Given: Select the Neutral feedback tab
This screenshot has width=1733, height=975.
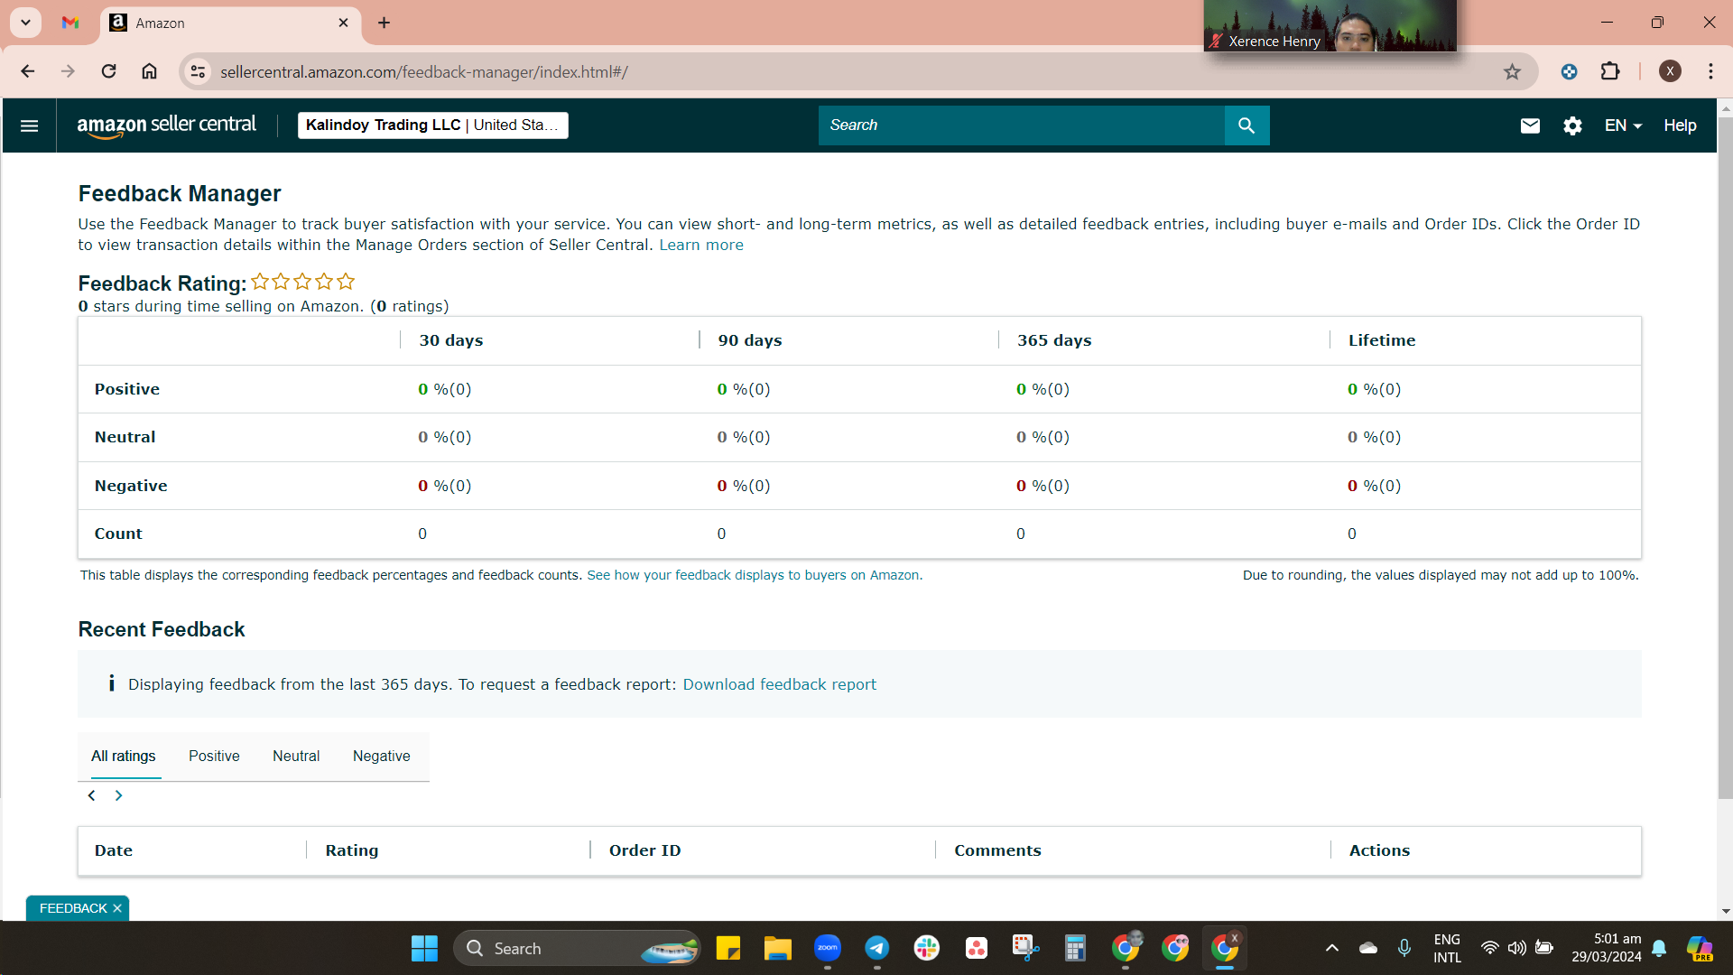Looking at the screenshot, I should (x=296, y=757).
